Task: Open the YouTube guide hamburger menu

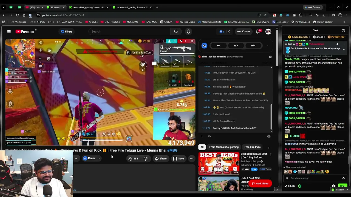Action: 9,31
